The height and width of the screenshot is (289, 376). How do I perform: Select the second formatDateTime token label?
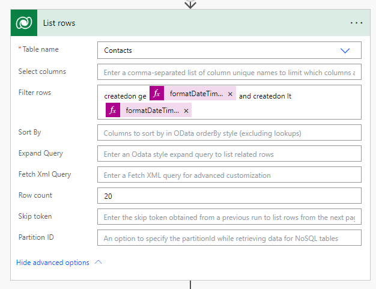pos(152,111)
